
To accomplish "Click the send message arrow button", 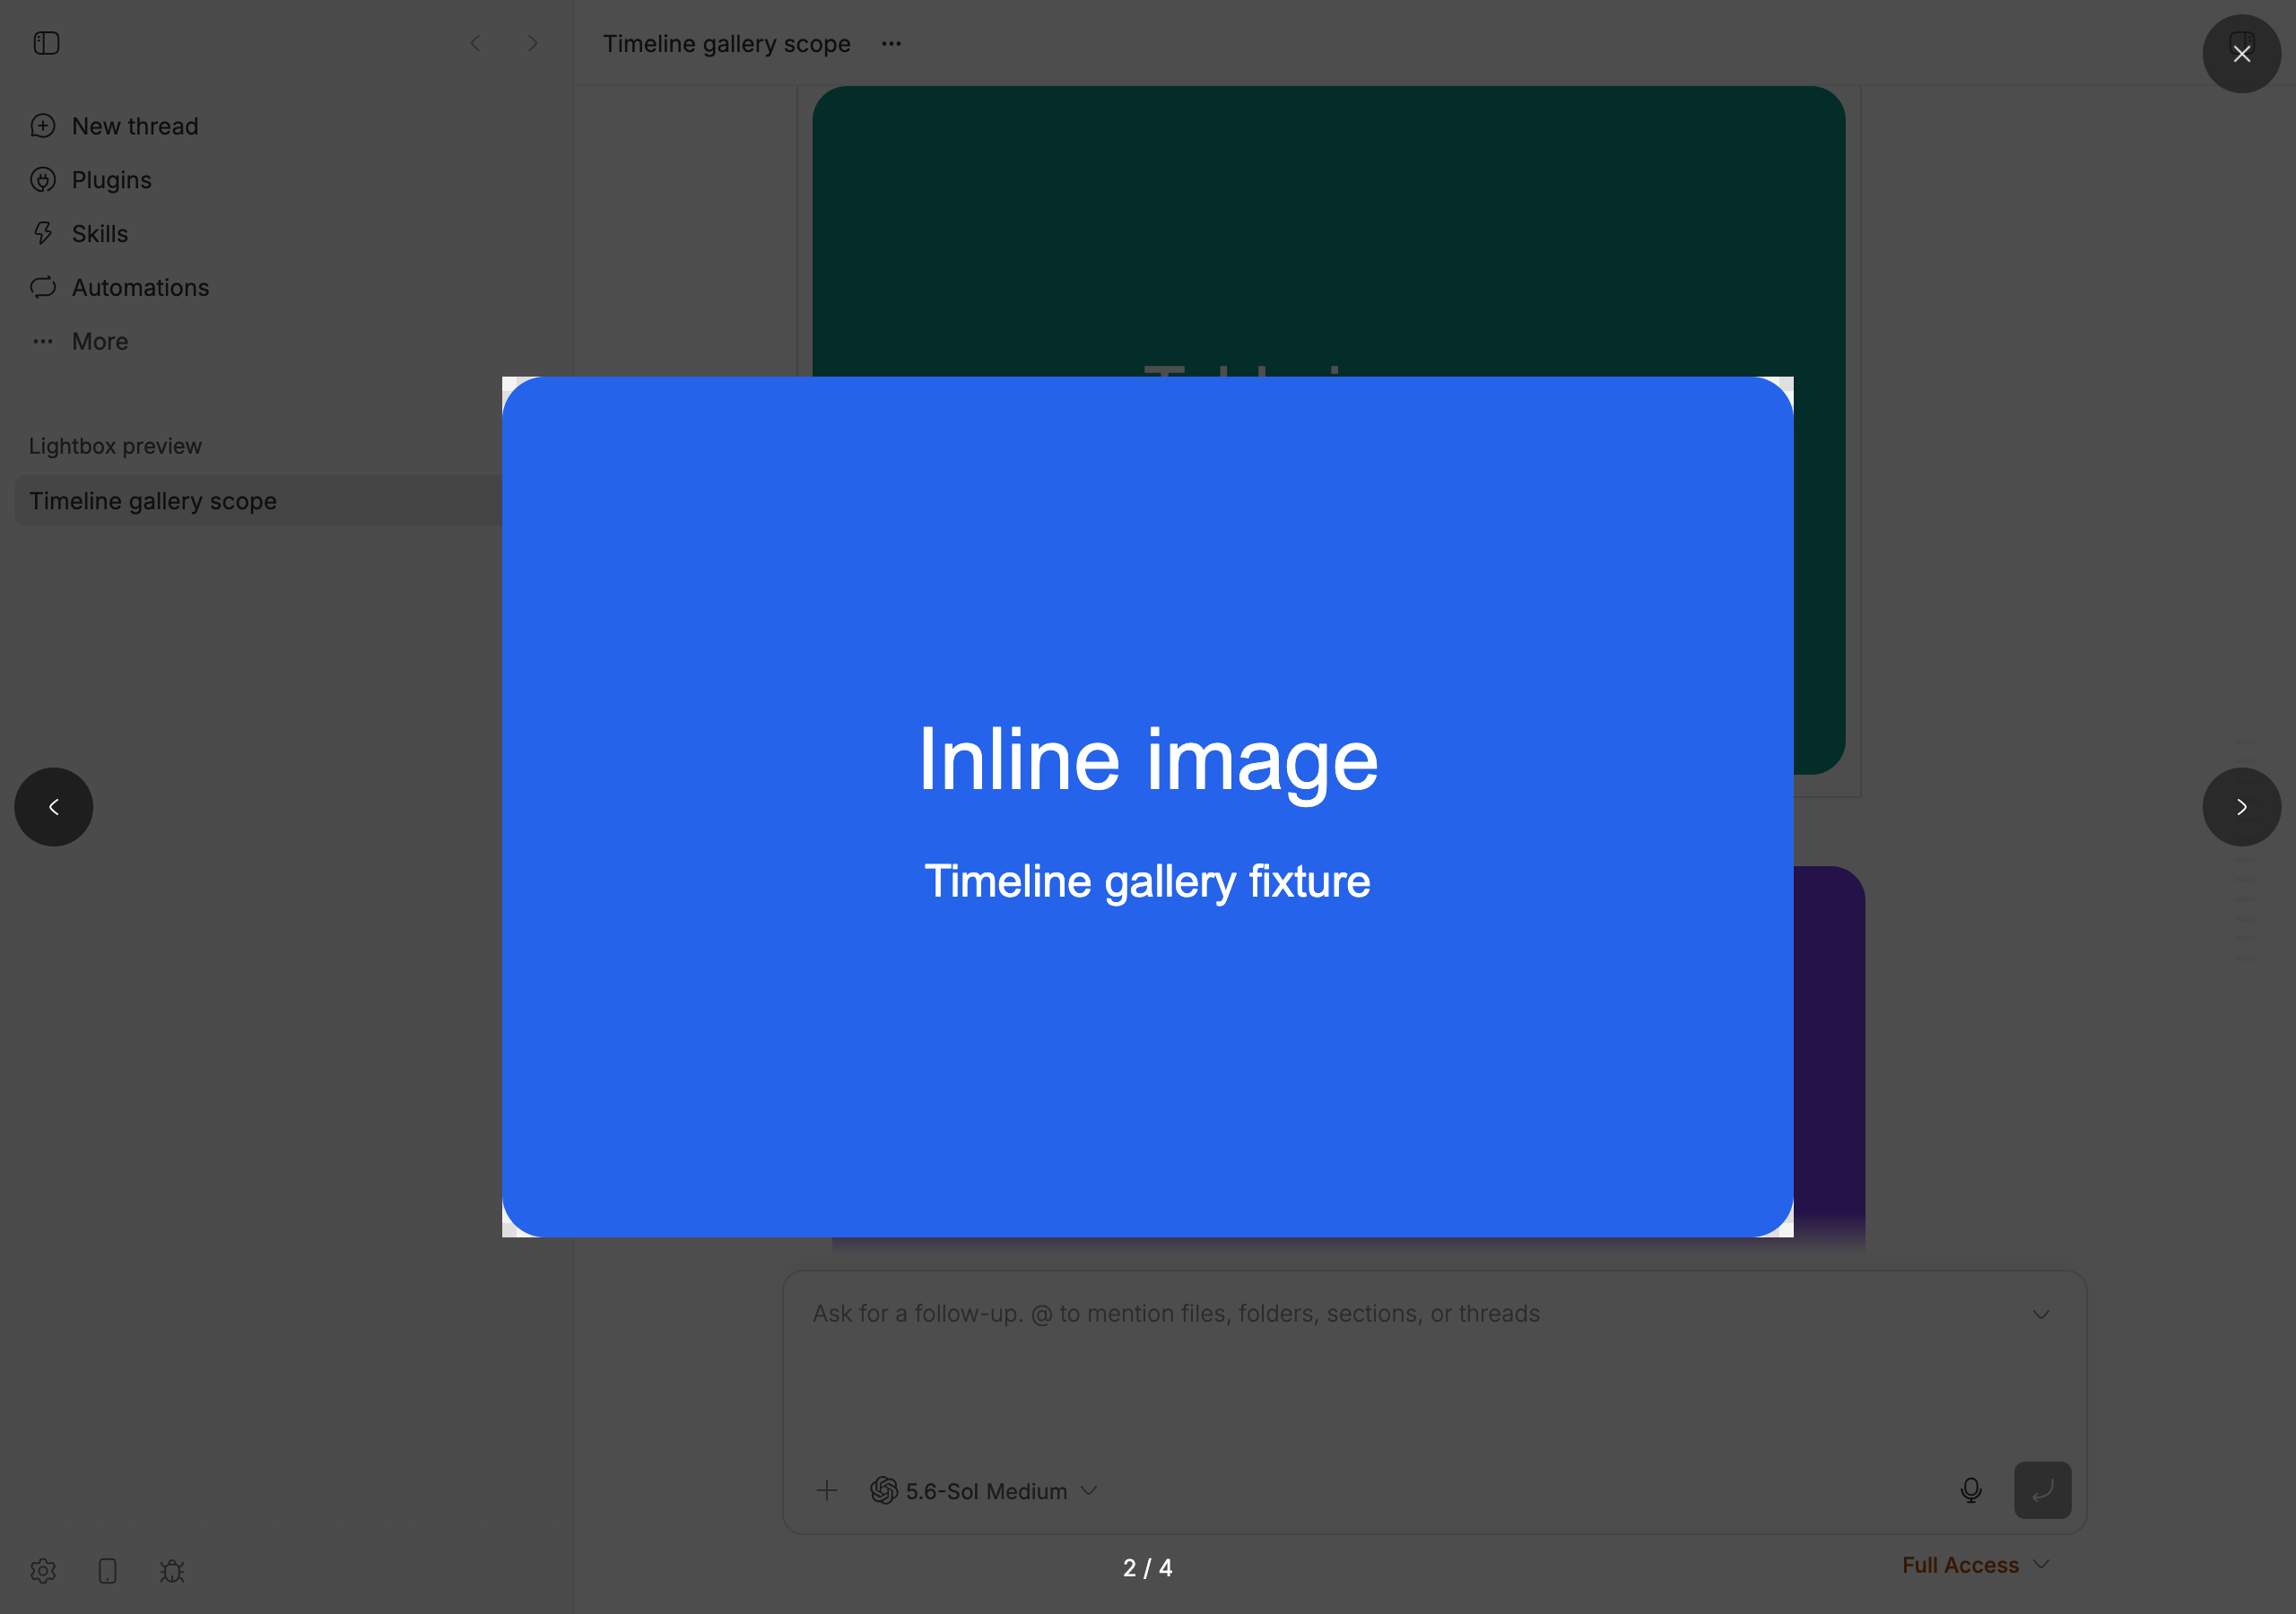I will tap(2042, 1490).
